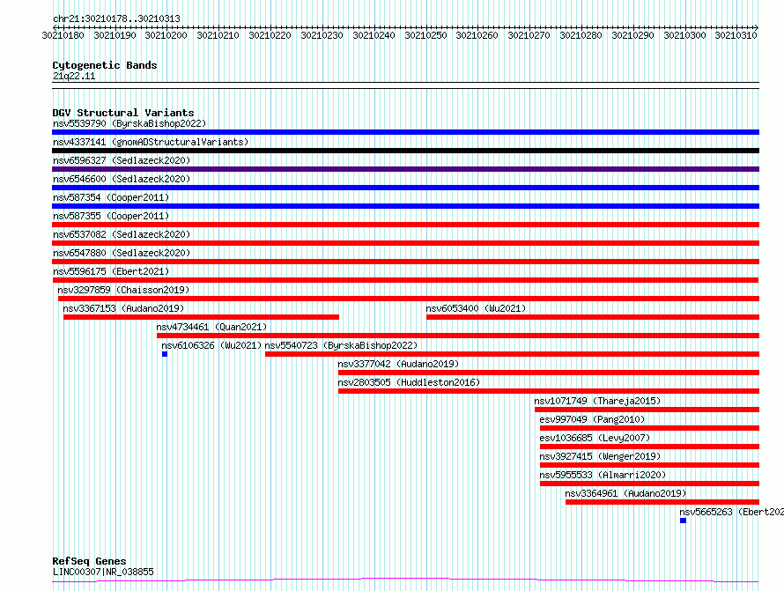This screenshot has height=591, width=784.
Task: Open the nsv3377042 (Audano2019) label
Action: [398, 364]
